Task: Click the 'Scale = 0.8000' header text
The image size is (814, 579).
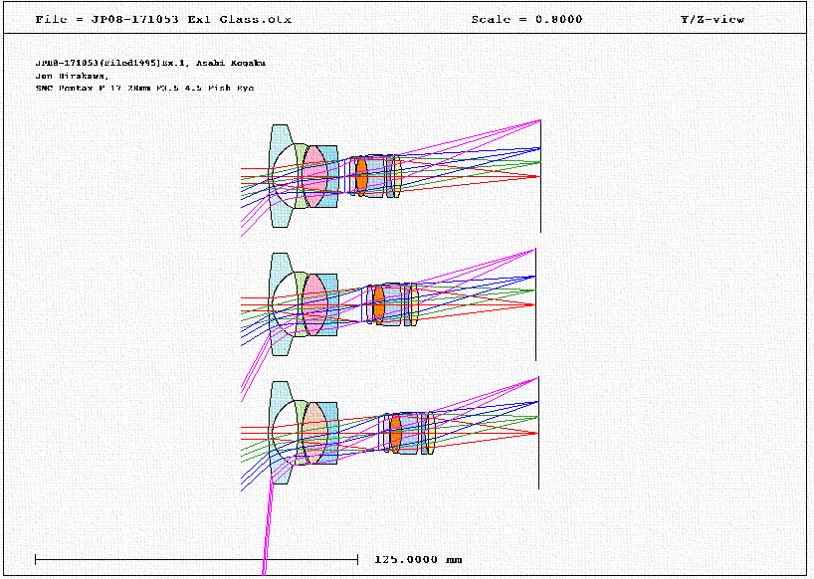Action: (x=526, y=20)
